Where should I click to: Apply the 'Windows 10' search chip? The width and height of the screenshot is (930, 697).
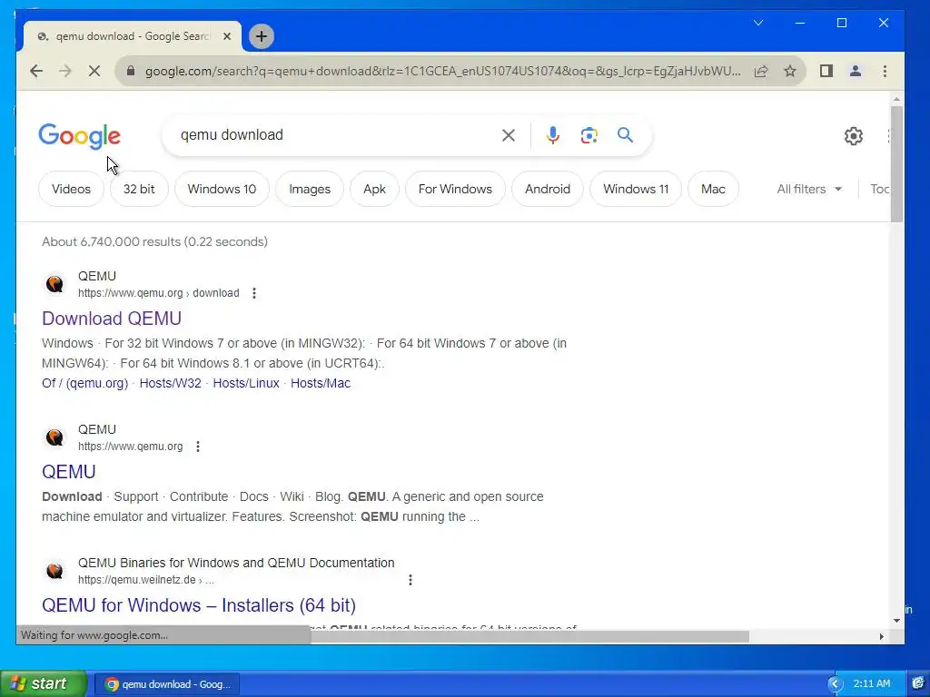tap(222, 189)
